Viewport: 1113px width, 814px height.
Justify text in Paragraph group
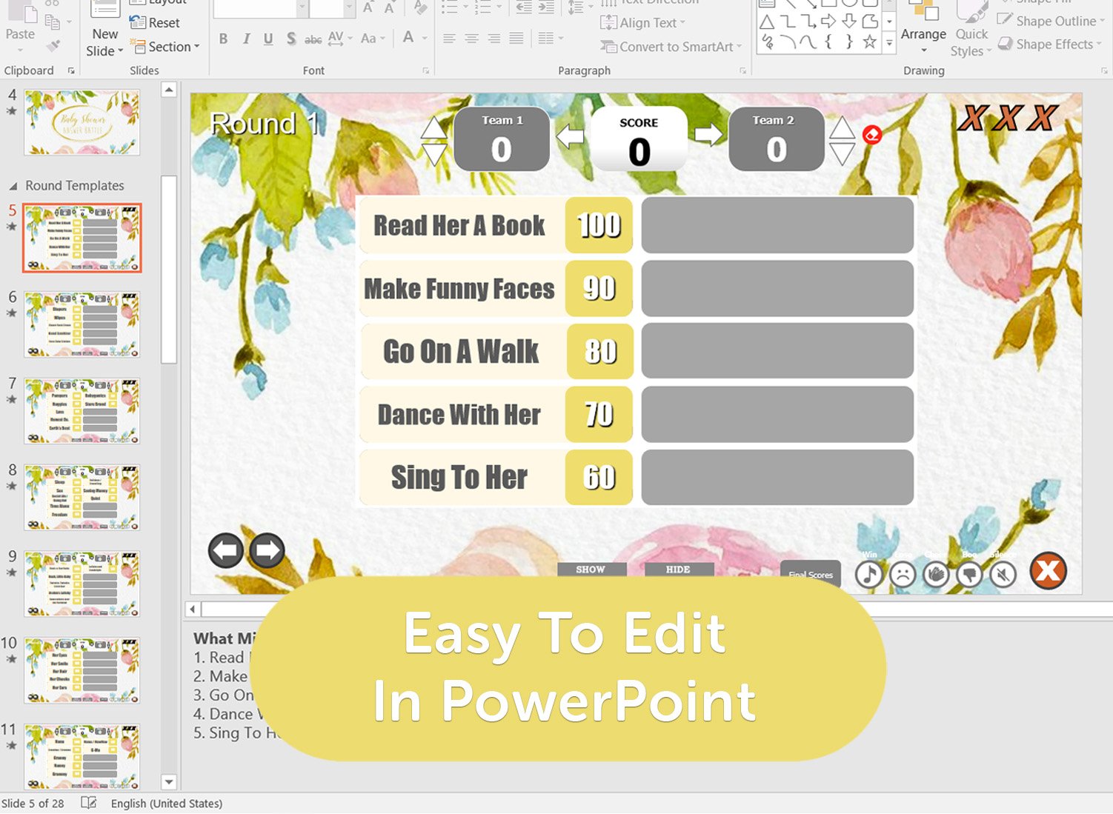click(516, 39)
